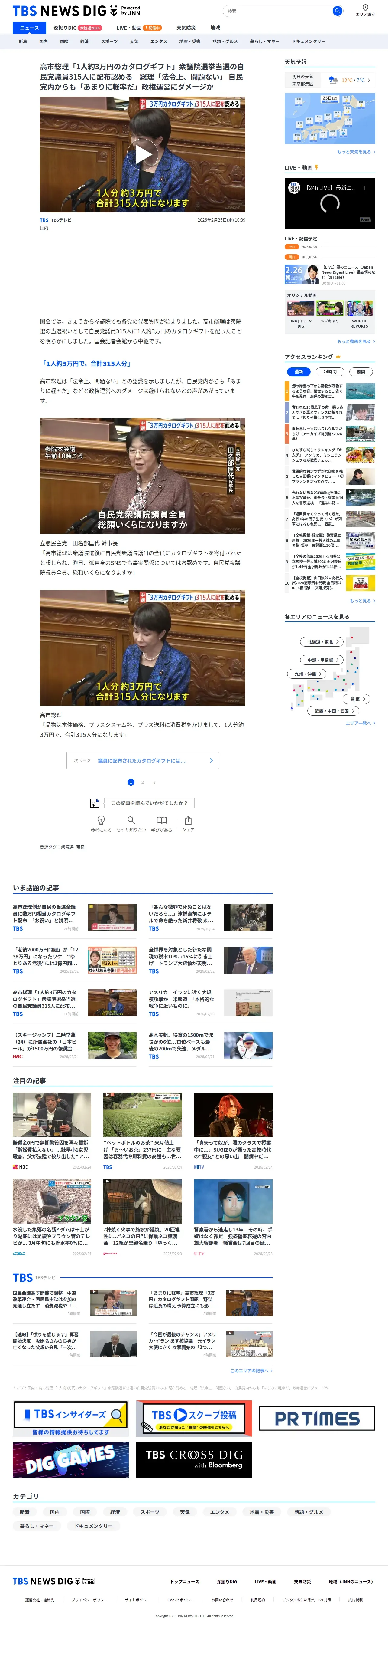Open エリア一覧へ link
Image resolution: width=388 pixels, height=1658 pixels.
tap(361, 723)
